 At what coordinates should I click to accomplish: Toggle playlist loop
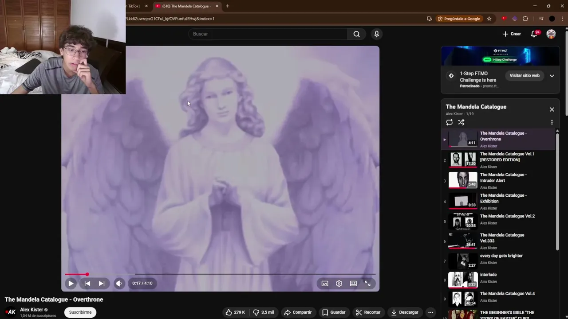pyautogui.click(x=450, y=122)
